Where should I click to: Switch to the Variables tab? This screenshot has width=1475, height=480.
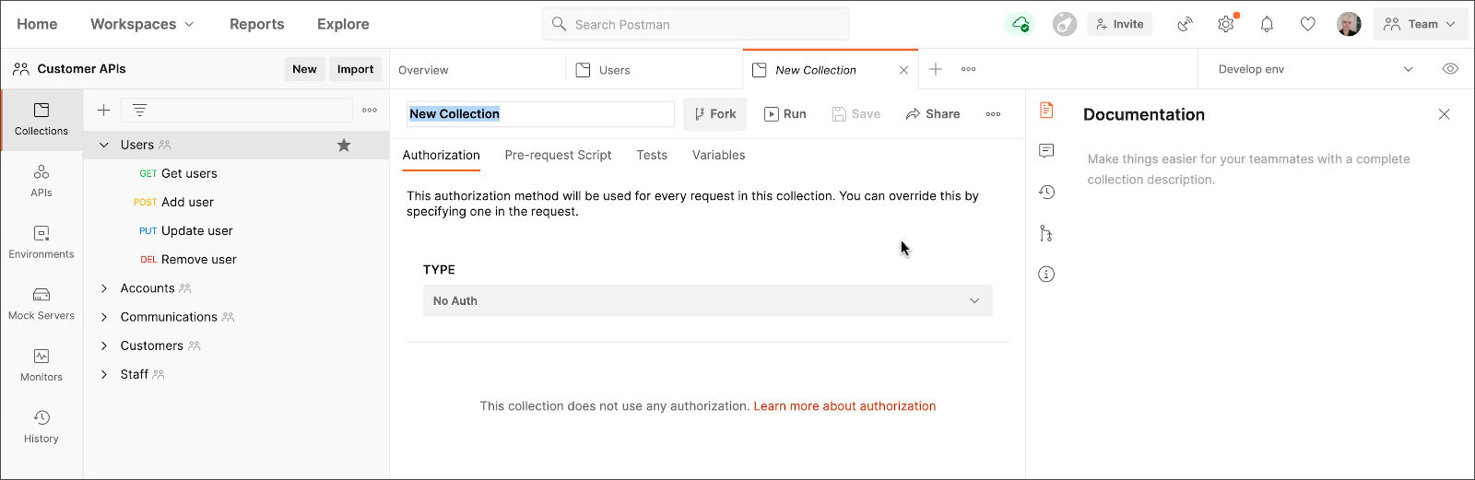[x=718, y=155]
